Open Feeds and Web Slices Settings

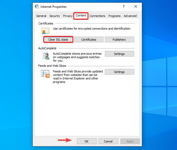[x=119, y=72]
